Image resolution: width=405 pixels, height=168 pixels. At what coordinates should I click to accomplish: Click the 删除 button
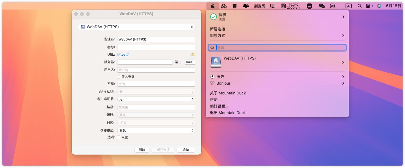142,150
